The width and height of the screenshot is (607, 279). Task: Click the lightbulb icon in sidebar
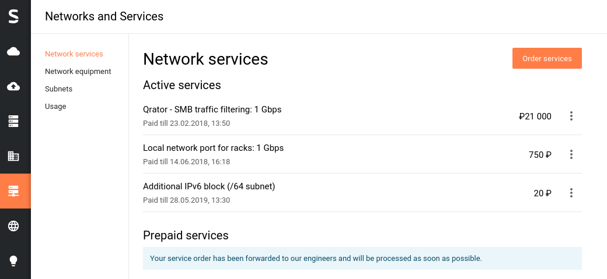13,261
